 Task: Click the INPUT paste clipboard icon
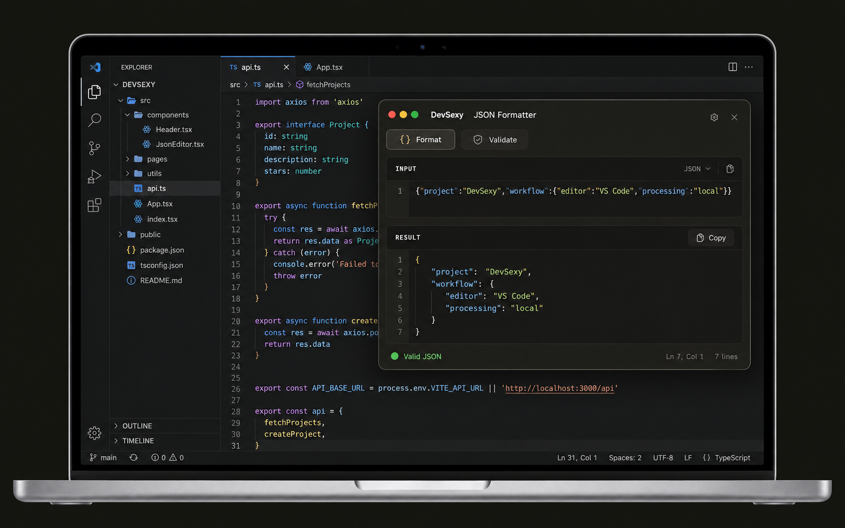pos(730,169)
